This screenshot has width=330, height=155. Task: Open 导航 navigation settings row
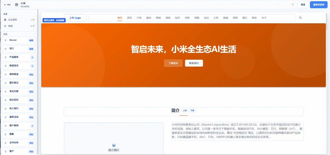point(19,26)
